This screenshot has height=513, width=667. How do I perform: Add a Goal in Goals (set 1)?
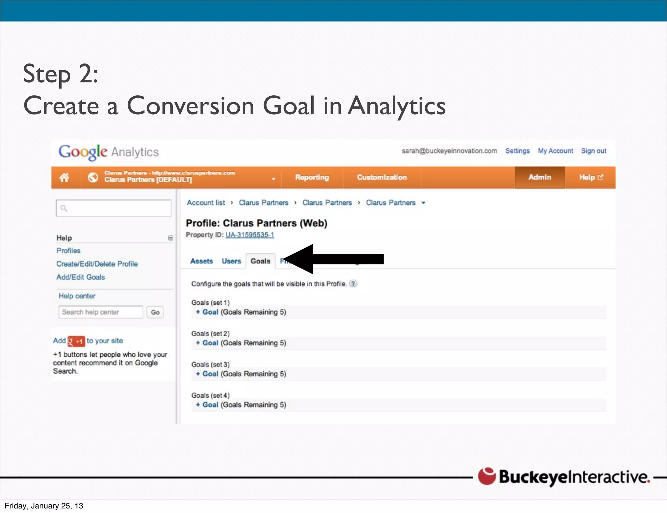coord(207,312)
